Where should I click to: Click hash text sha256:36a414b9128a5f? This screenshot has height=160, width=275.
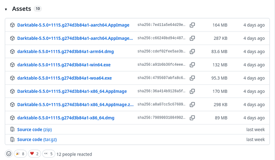pos(161,91)
